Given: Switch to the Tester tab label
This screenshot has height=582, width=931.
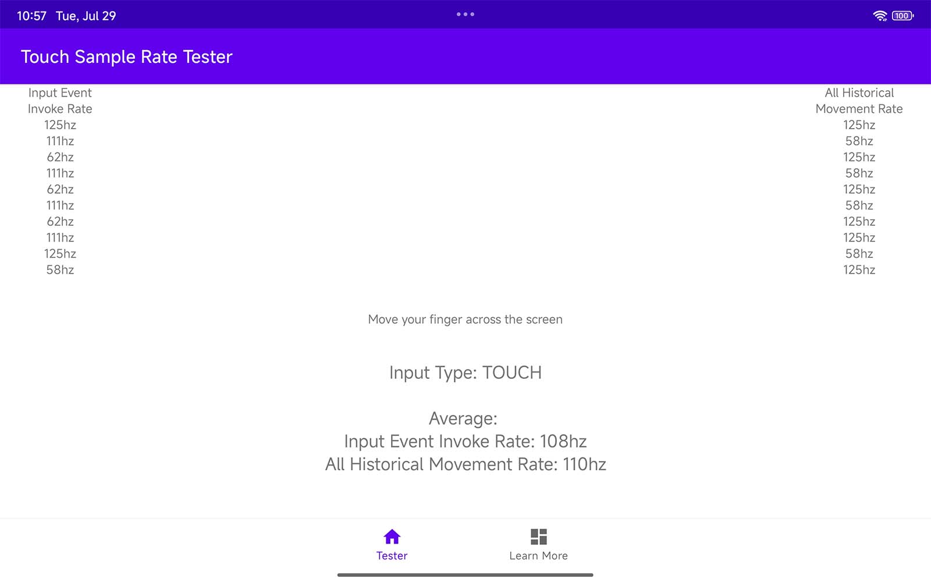Looking at the screenshot, I should (392, 556).
